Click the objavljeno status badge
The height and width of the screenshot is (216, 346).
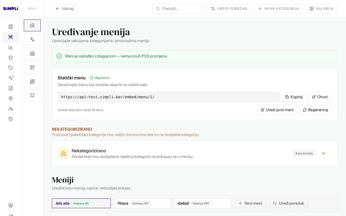point(100,78)
